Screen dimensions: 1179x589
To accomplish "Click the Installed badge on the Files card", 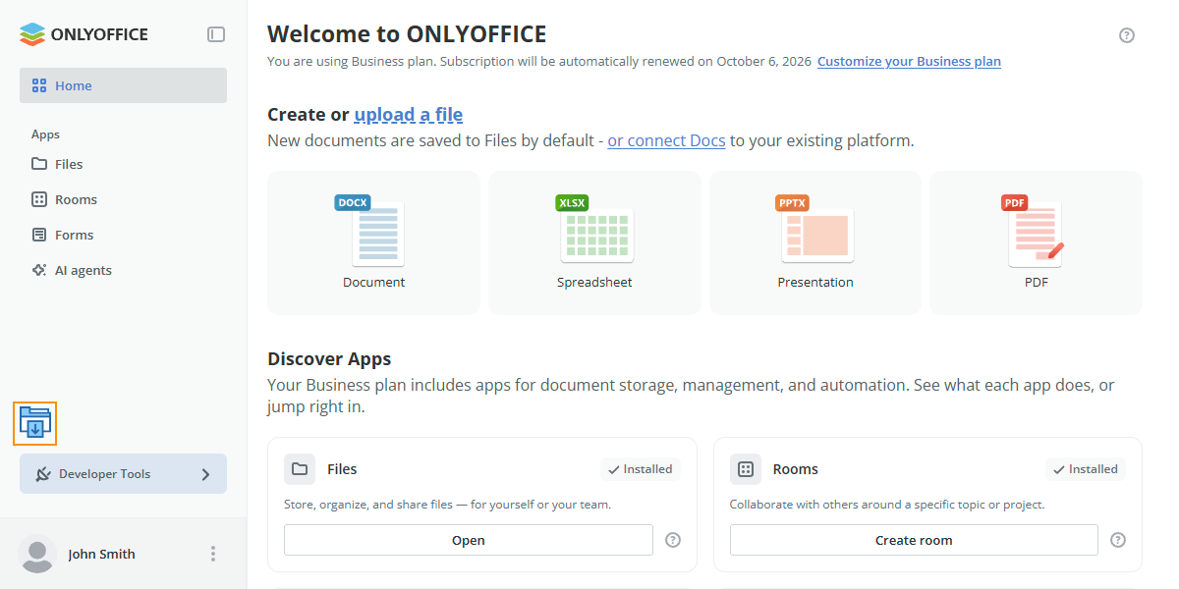I will click(x=641, y=469).
